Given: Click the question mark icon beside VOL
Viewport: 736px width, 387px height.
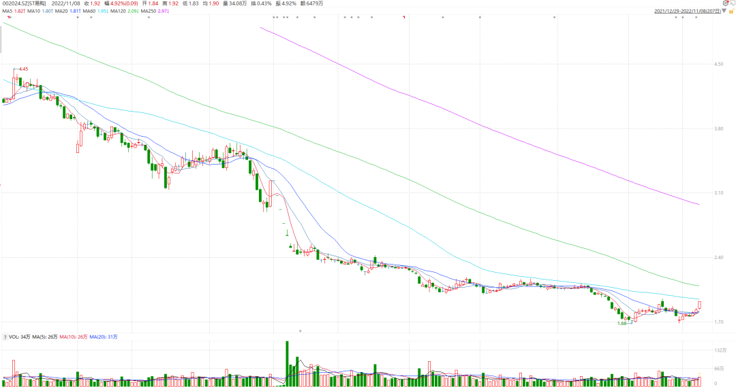Looking at the screenshot, I should pos(5,337).
